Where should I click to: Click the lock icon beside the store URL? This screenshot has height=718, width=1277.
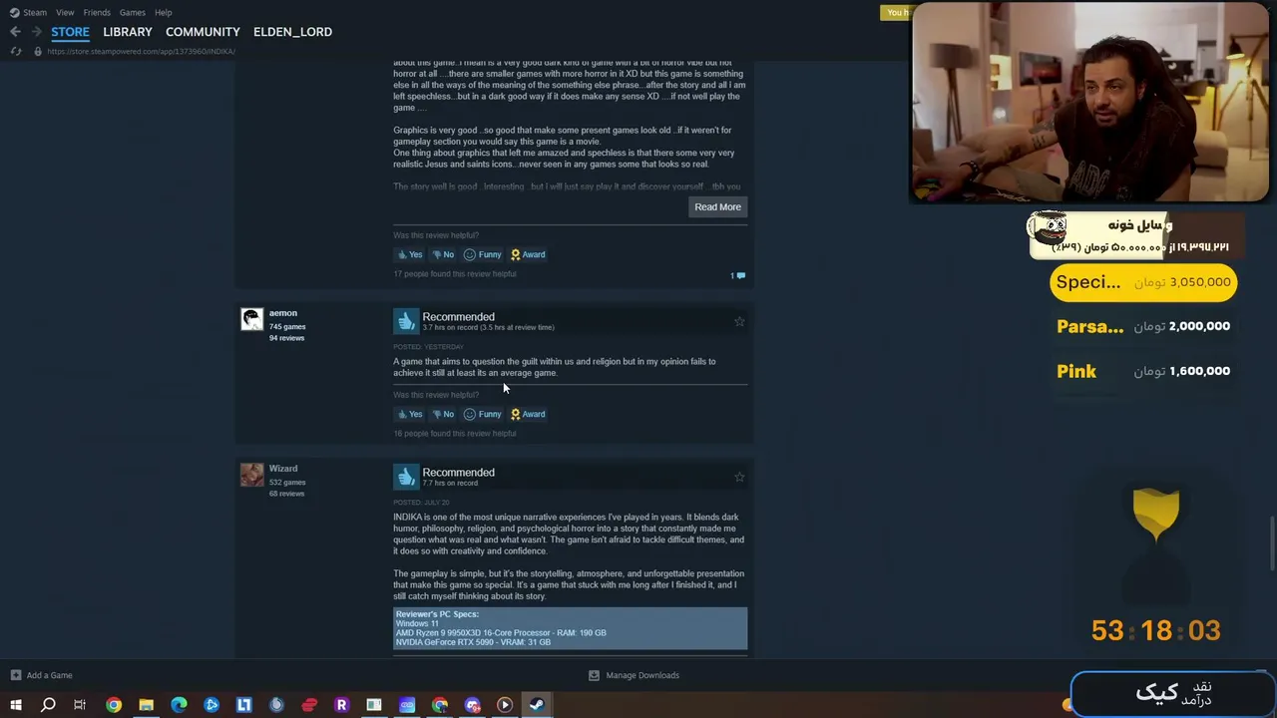(x=38, y=51)
